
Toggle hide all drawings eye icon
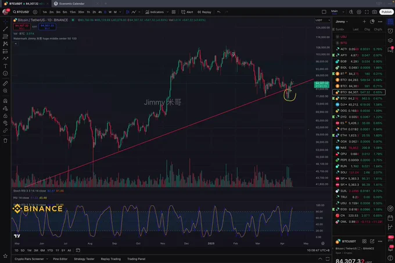click(5, 123)
